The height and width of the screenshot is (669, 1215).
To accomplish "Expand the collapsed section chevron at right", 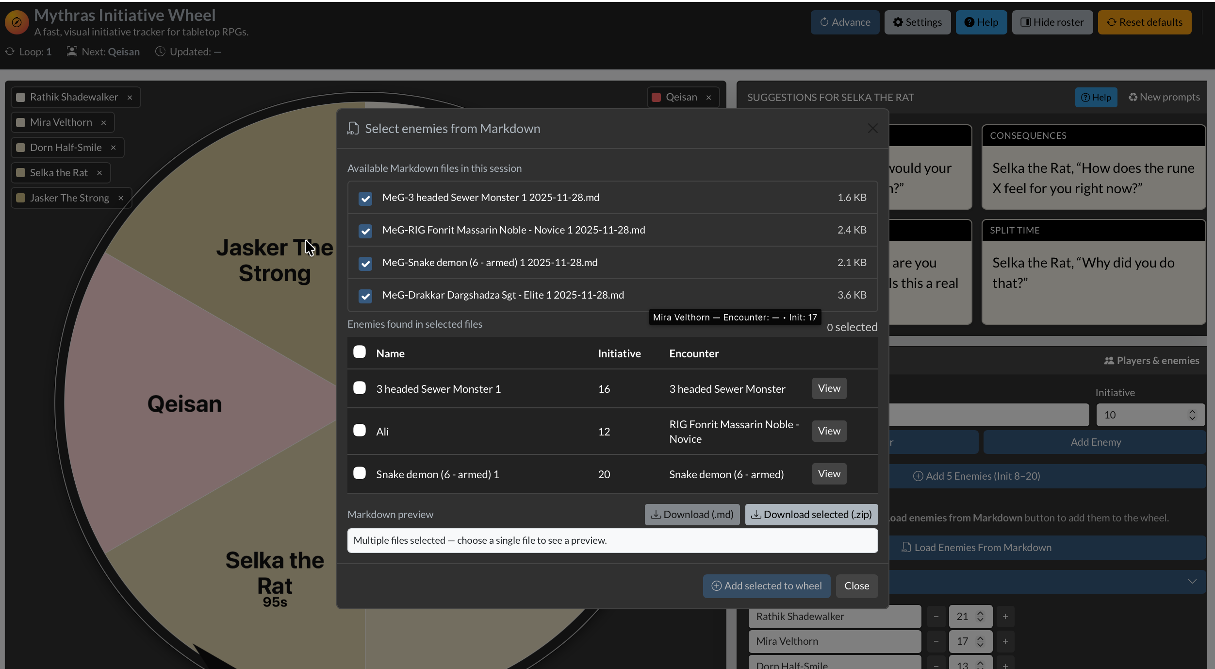I will pos(1192,582).
